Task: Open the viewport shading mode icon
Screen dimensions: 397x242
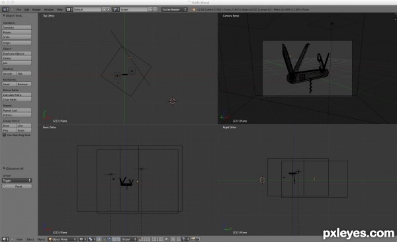Action: pos(82,239)
